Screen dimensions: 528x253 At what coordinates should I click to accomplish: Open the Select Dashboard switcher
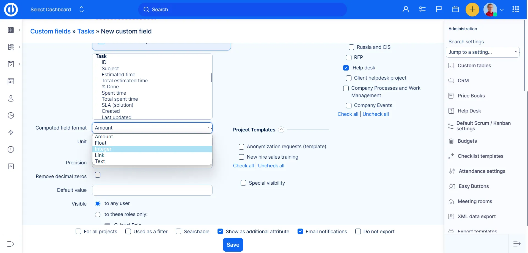click(57, 10)
